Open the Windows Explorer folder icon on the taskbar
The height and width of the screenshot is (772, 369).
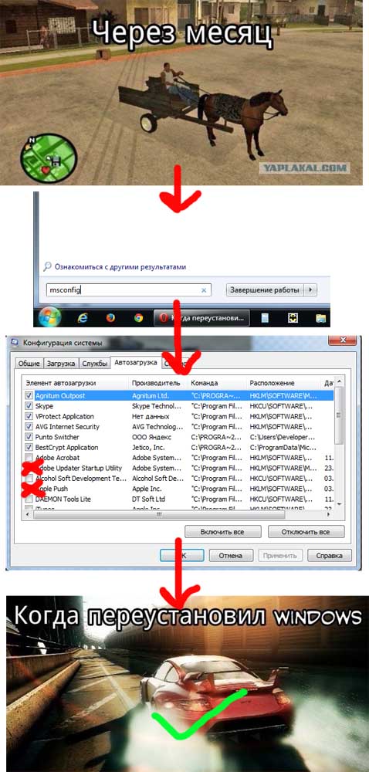pyautogui.click(x=321, y=318)
